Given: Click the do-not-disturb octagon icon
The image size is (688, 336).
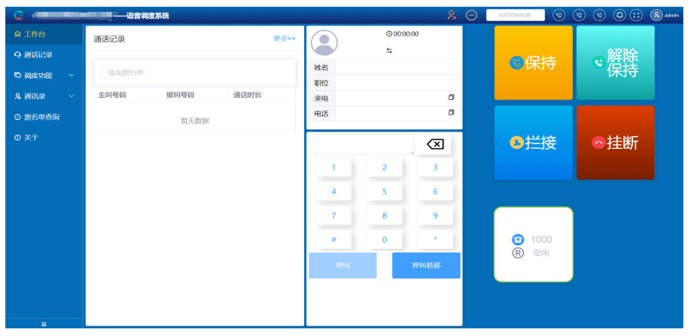Looking at the screenshot, I should coord(471,16).
